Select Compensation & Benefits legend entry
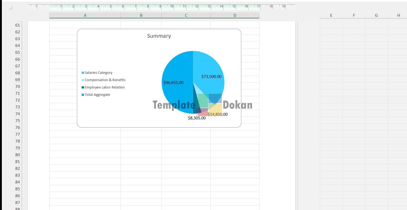Viewport: 407px width, 210px height. coord(105,80)
